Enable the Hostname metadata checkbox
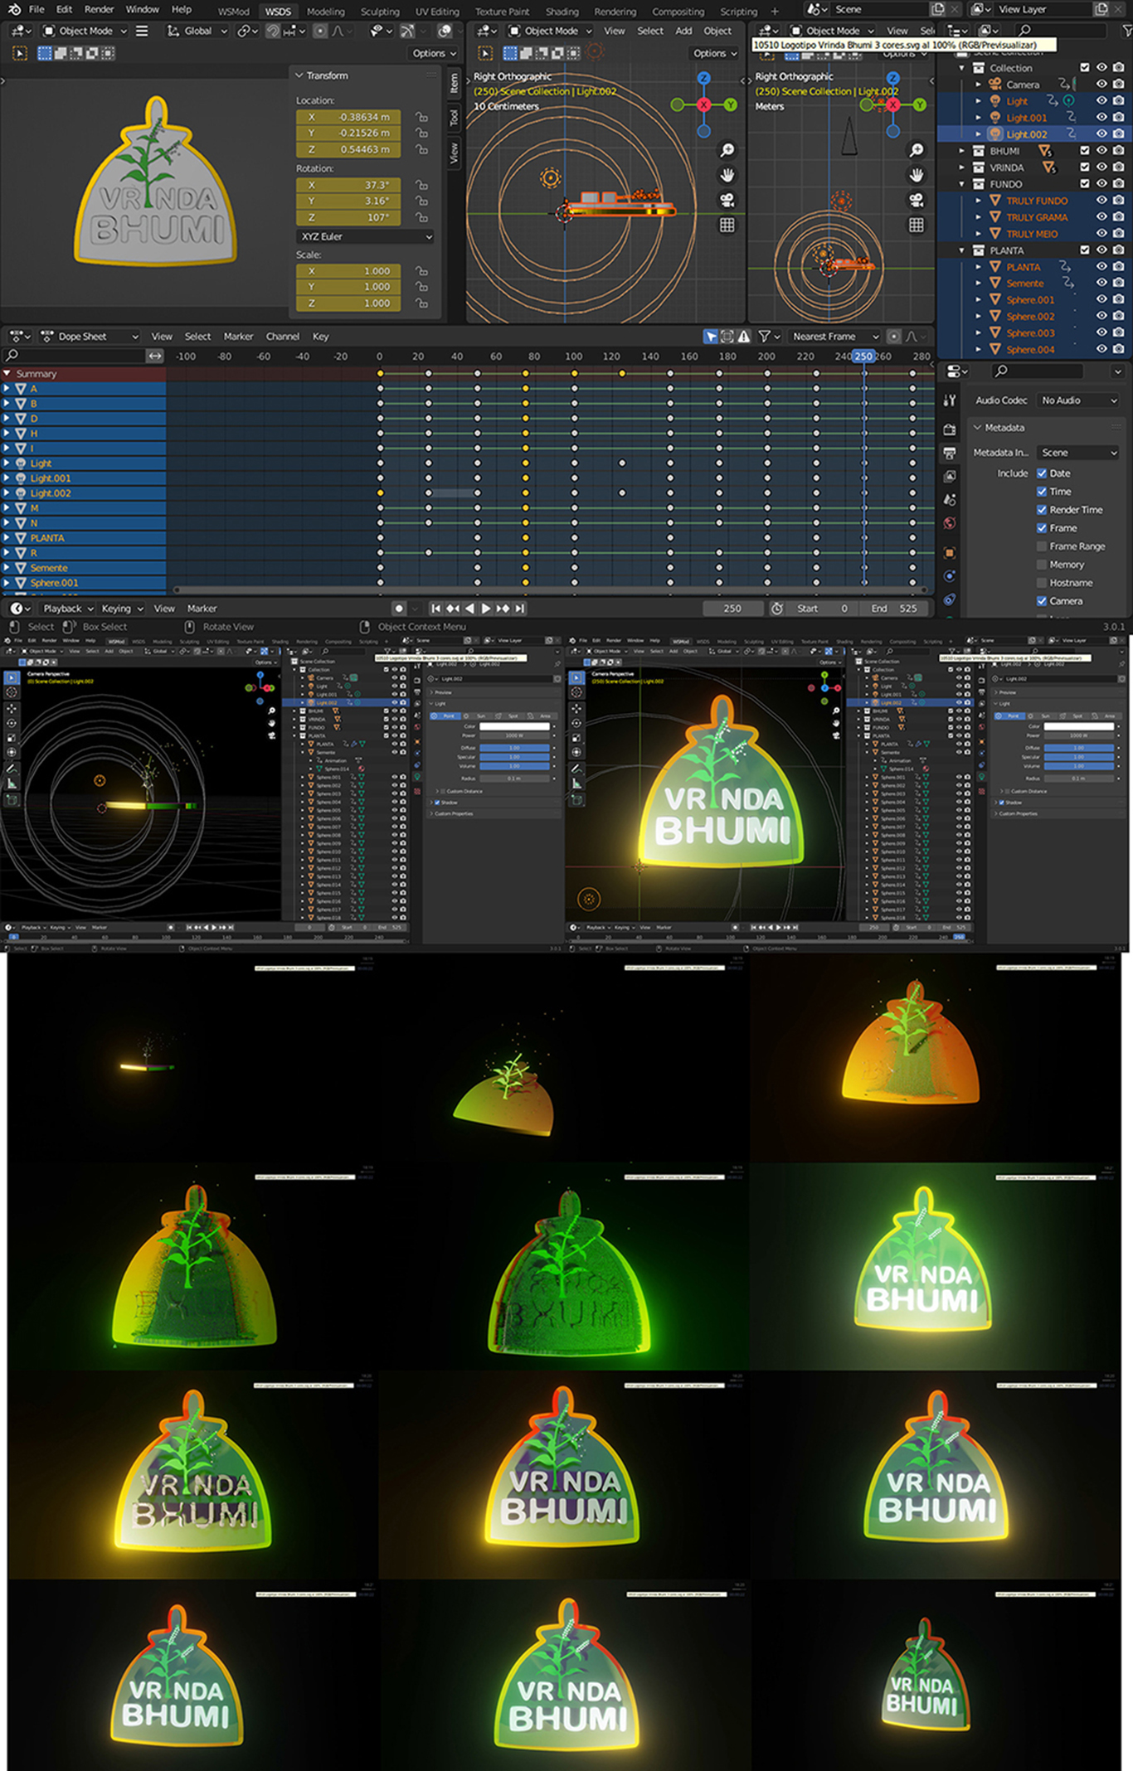The width and height of the screenshot is (1133, 1771). click(1042, 583)
